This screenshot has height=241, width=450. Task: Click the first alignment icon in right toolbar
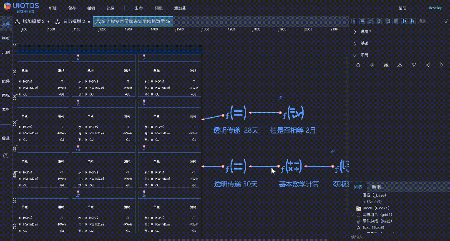(x=354, y=21)
